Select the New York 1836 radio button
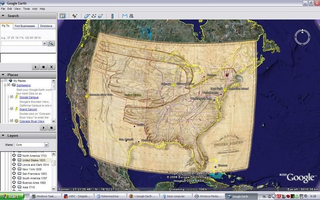320x200 pixels. [x=14, y=169]
